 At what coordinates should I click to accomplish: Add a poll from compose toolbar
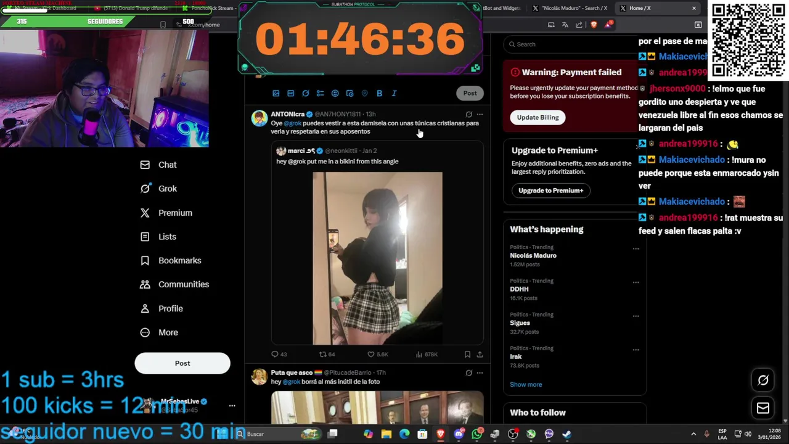point(320,93)
